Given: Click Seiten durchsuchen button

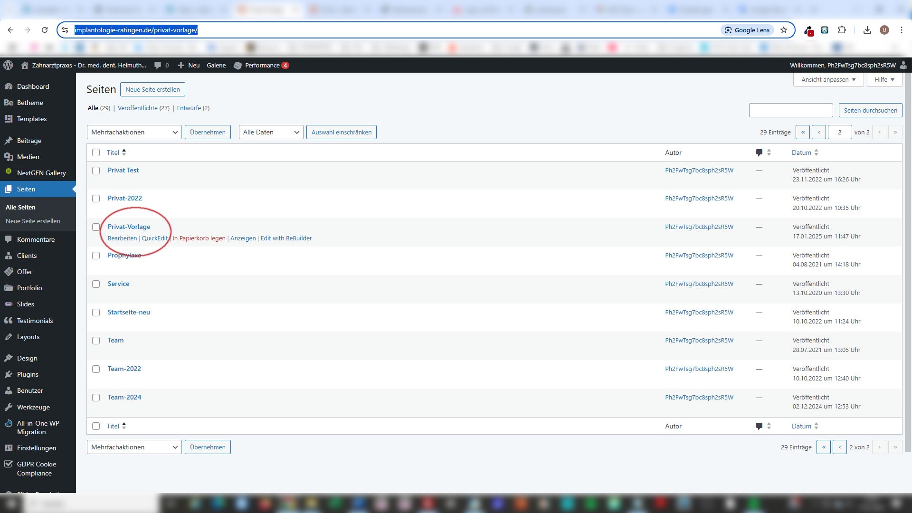Looking at the screenshot, I should [870, 110].
